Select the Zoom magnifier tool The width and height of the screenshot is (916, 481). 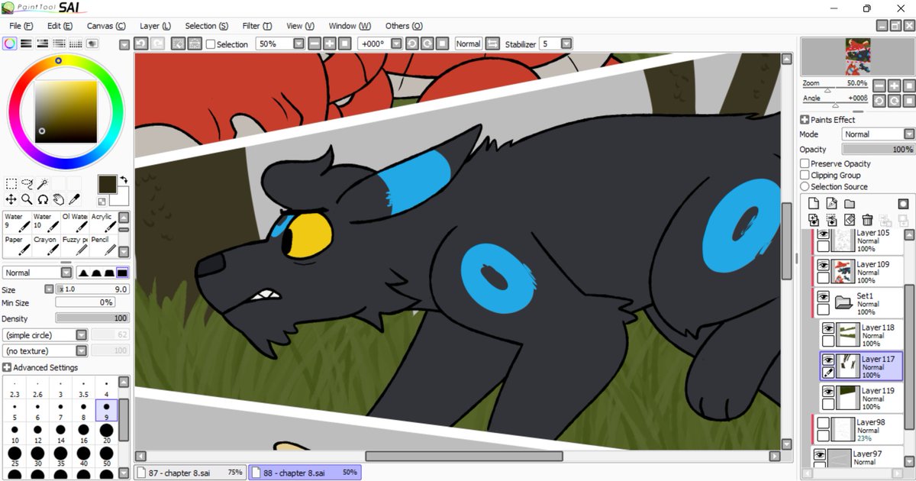[x=27, y=199]
